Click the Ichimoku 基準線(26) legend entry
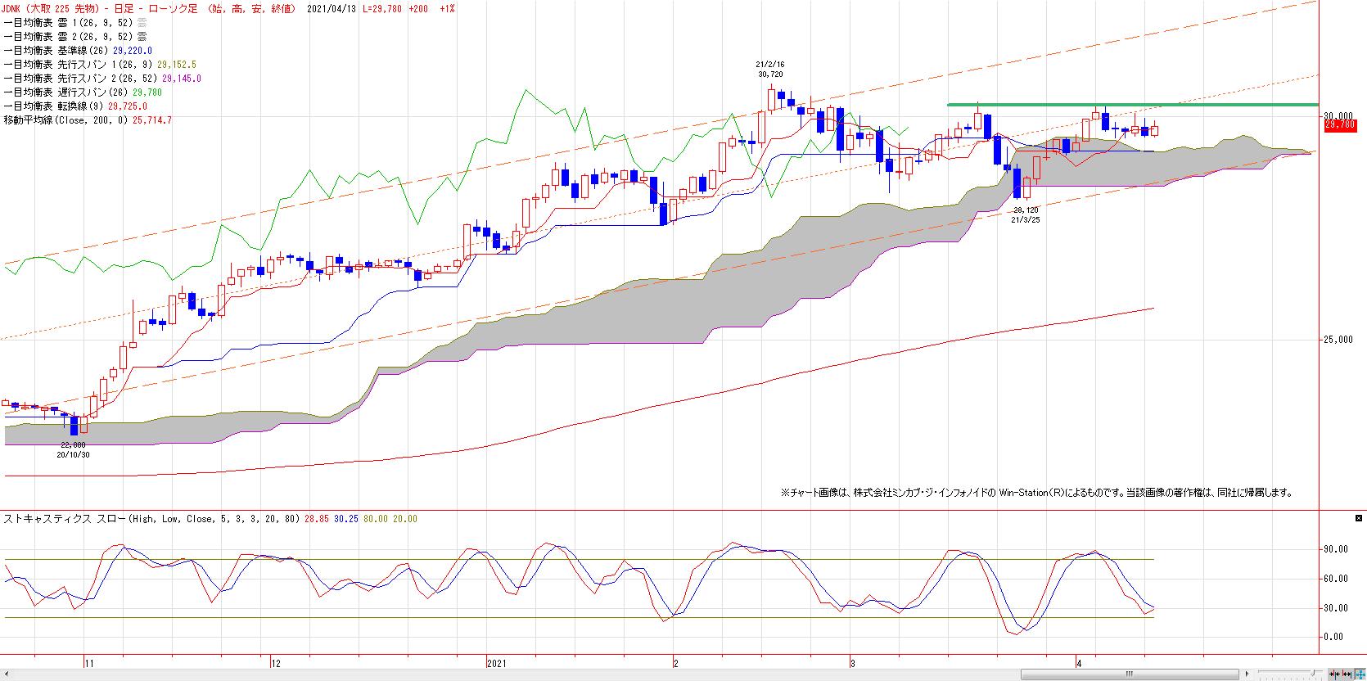The width and height of the screenshot is (1367, 681). 78,51
